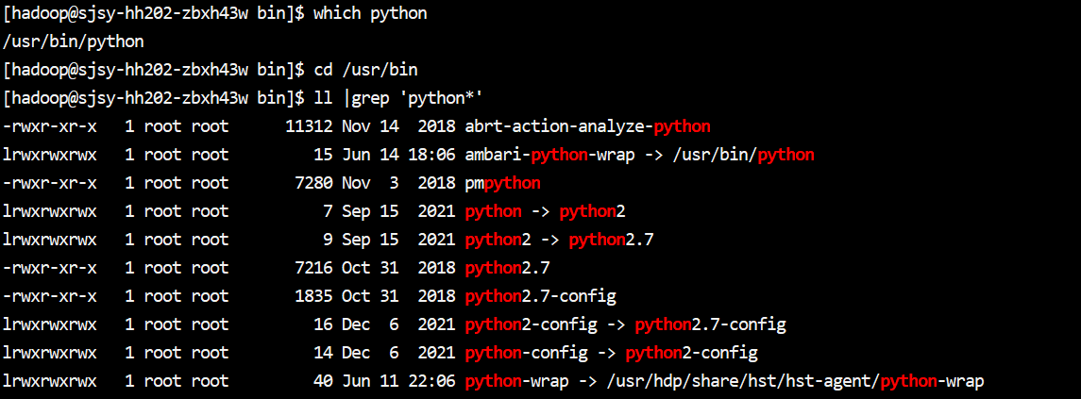
Task: Click the python2.7-config filename with size 1835
Action: [540, 296]
